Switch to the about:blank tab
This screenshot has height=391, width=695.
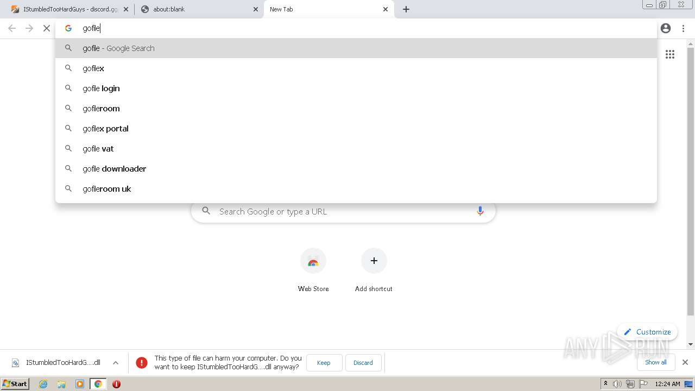[198, 9]
